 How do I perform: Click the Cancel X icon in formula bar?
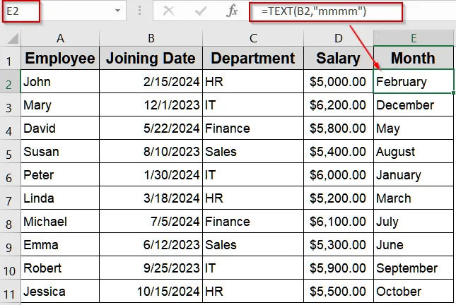pyautogui.click(x=169, y=11)
